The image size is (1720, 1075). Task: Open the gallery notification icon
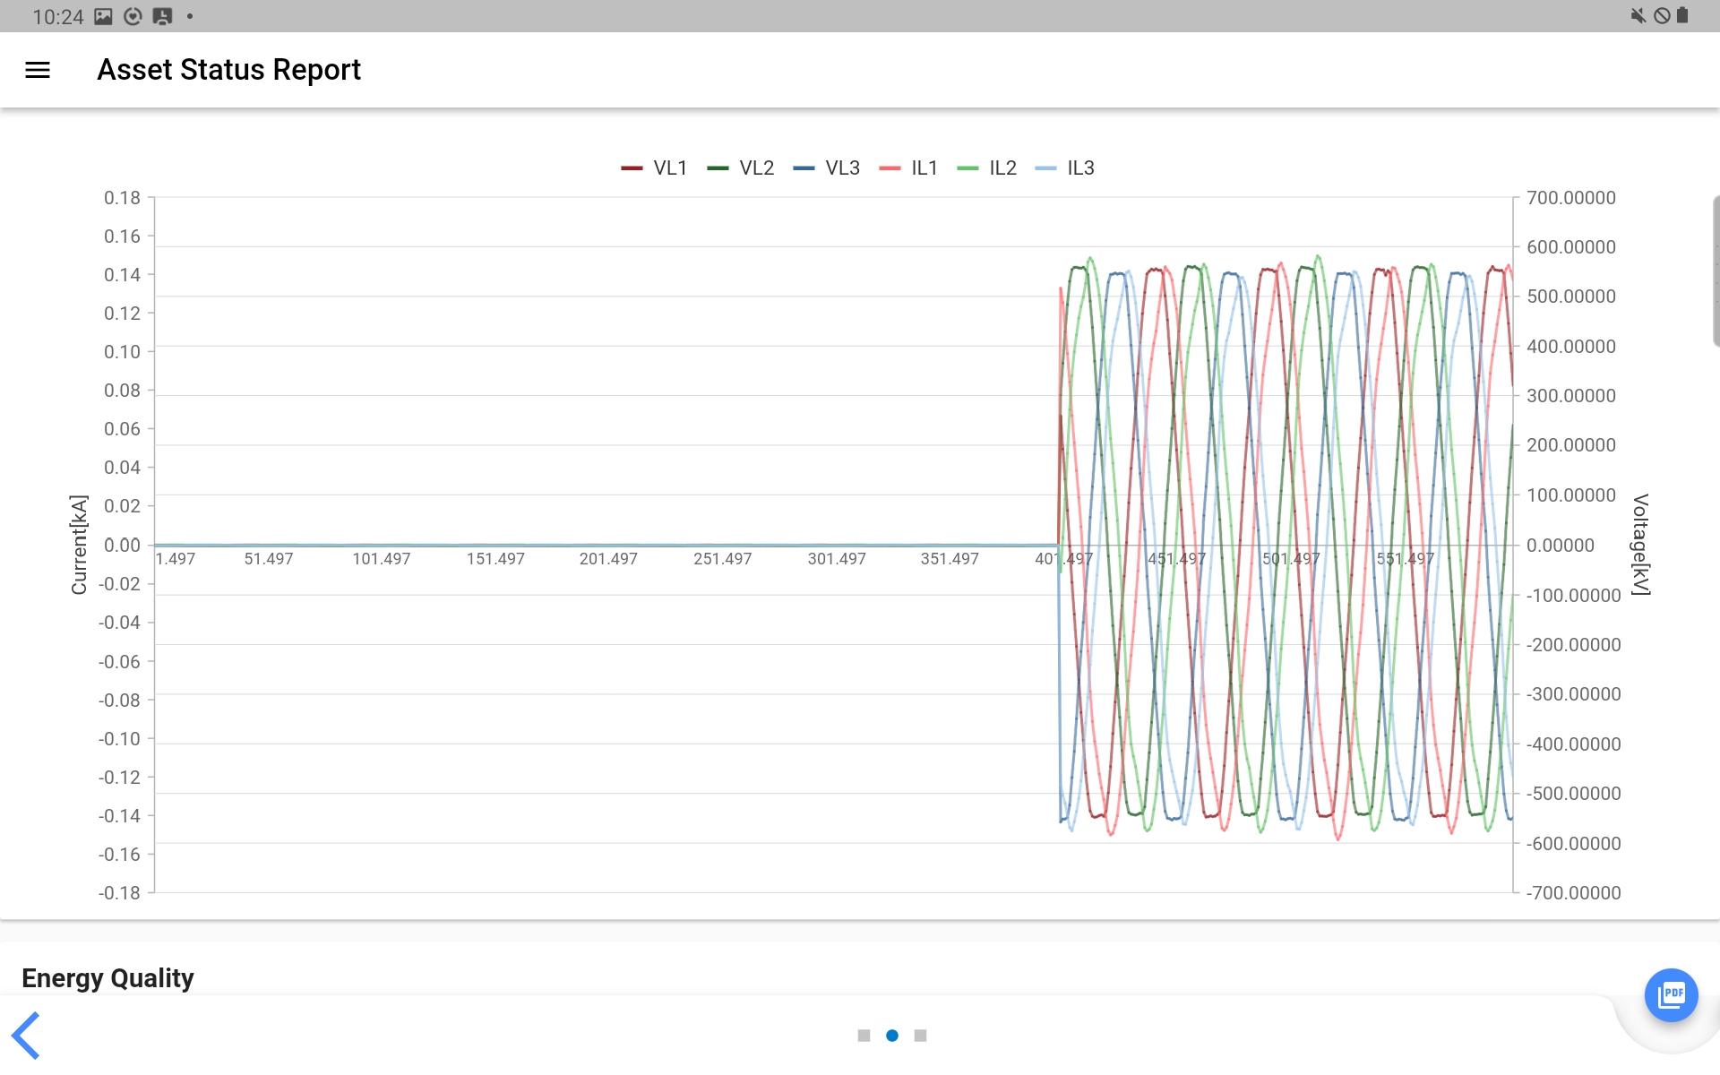click(101, 15)
